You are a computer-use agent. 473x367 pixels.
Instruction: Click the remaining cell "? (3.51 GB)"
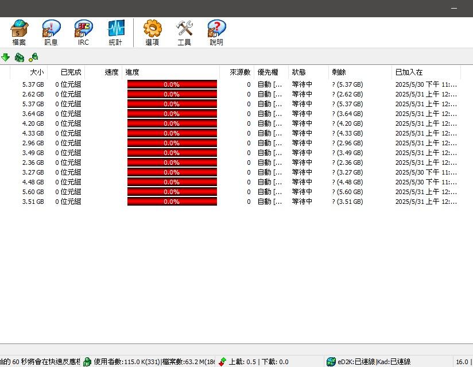347,202
